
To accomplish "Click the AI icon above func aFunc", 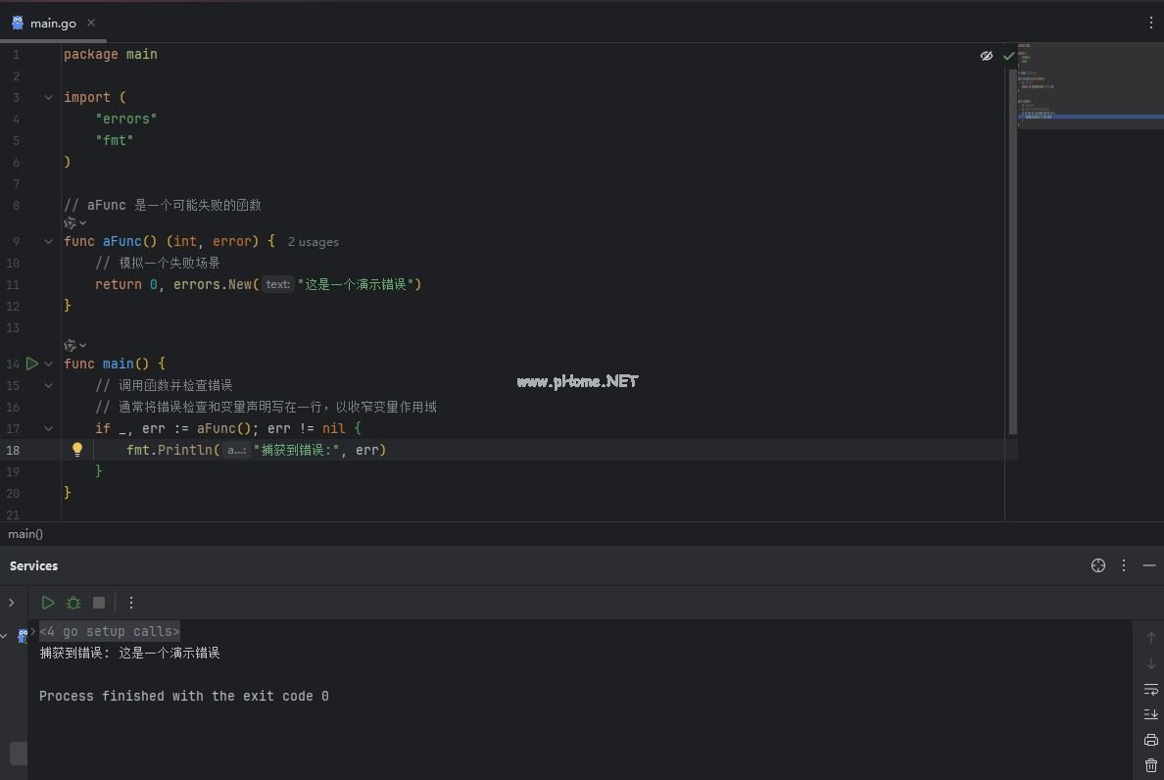I will 72,223.
